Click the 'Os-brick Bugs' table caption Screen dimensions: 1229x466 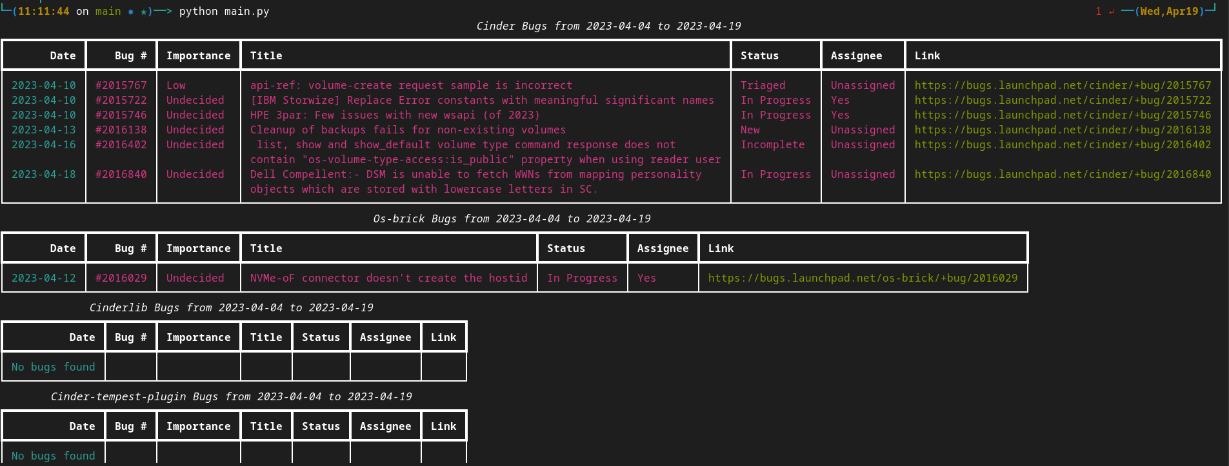512,218
